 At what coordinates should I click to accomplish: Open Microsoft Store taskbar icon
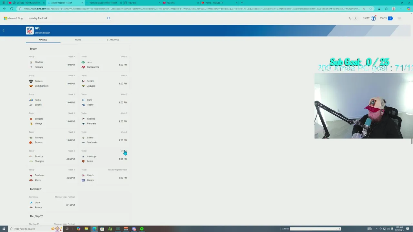tap(102, 229)
